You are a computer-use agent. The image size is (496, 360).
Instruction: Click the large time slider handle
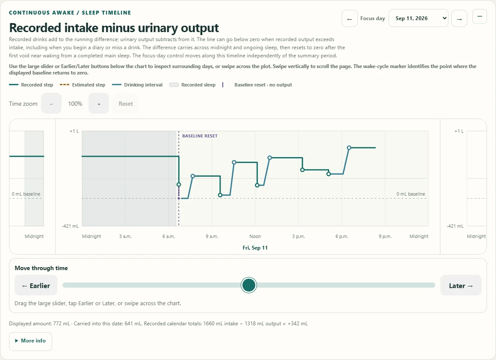click(x=248, y=285)
